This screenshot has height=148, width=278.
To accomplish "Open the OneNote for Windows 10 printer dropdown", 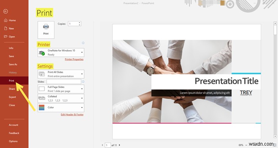I will (61, 53).
